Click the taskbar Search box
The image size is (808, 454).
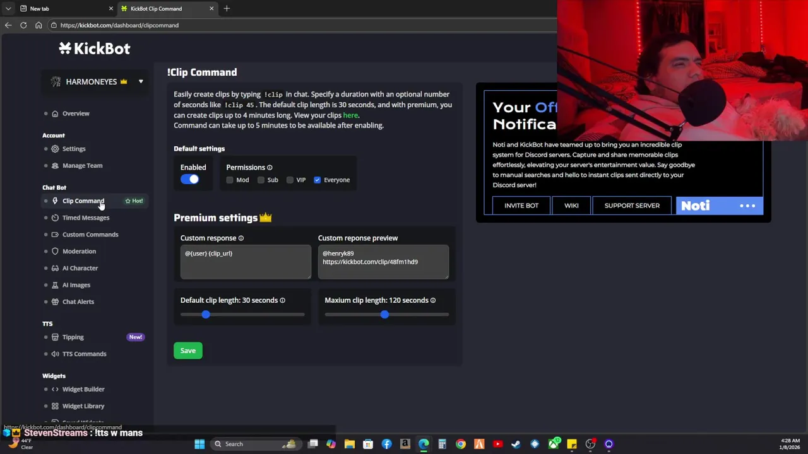[256, 444]
